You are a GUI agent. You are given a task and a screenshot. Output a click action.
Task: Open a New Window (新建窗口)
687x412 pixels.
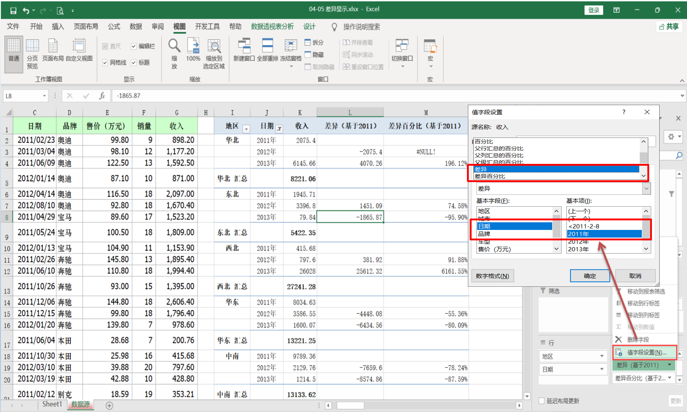pos(244,51)
